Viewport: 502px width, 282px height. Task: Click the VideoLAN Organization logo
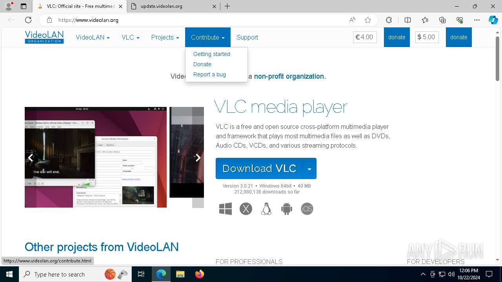pyautogui.click(x=44, y=37)
